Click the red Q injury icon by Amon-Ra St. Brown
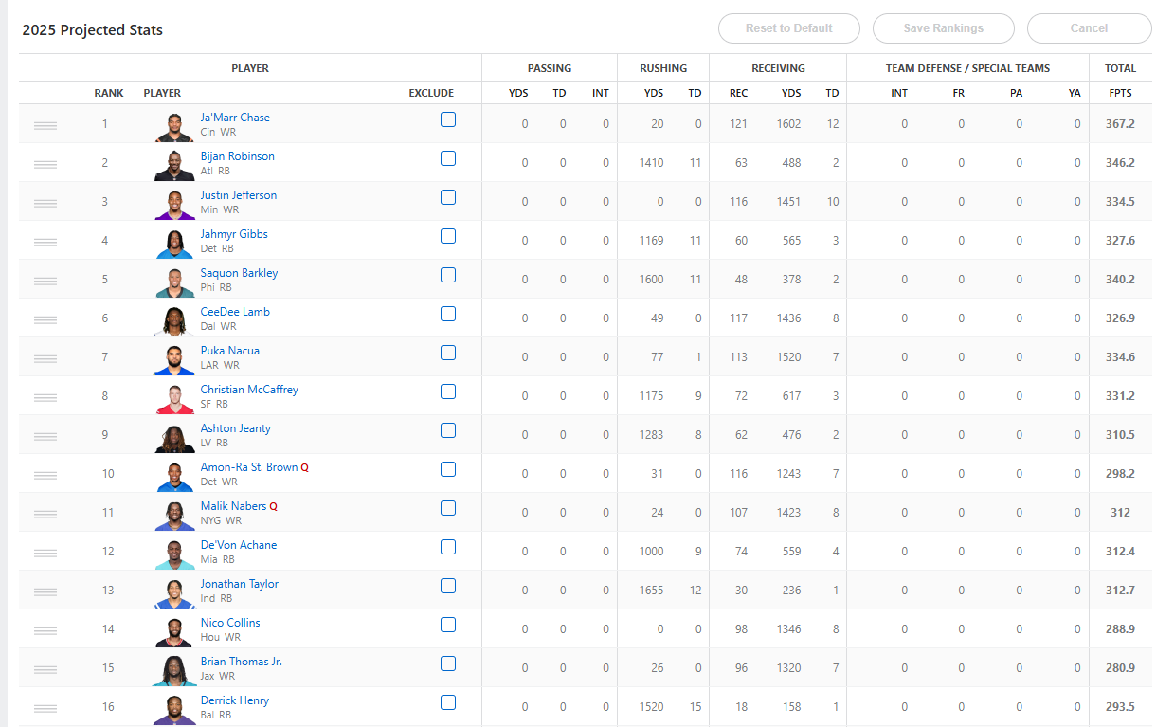Viewport: 1156px width, 727px height. [305, 468]
